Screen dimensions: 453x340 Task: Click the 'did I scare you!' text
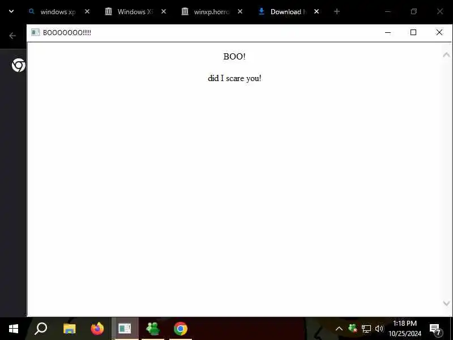[234, 78]
